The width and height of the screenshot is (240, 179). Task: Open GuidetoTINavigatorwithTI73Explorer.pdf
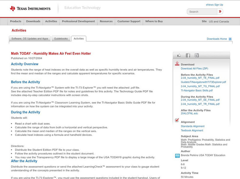click(x=203, y=82)
